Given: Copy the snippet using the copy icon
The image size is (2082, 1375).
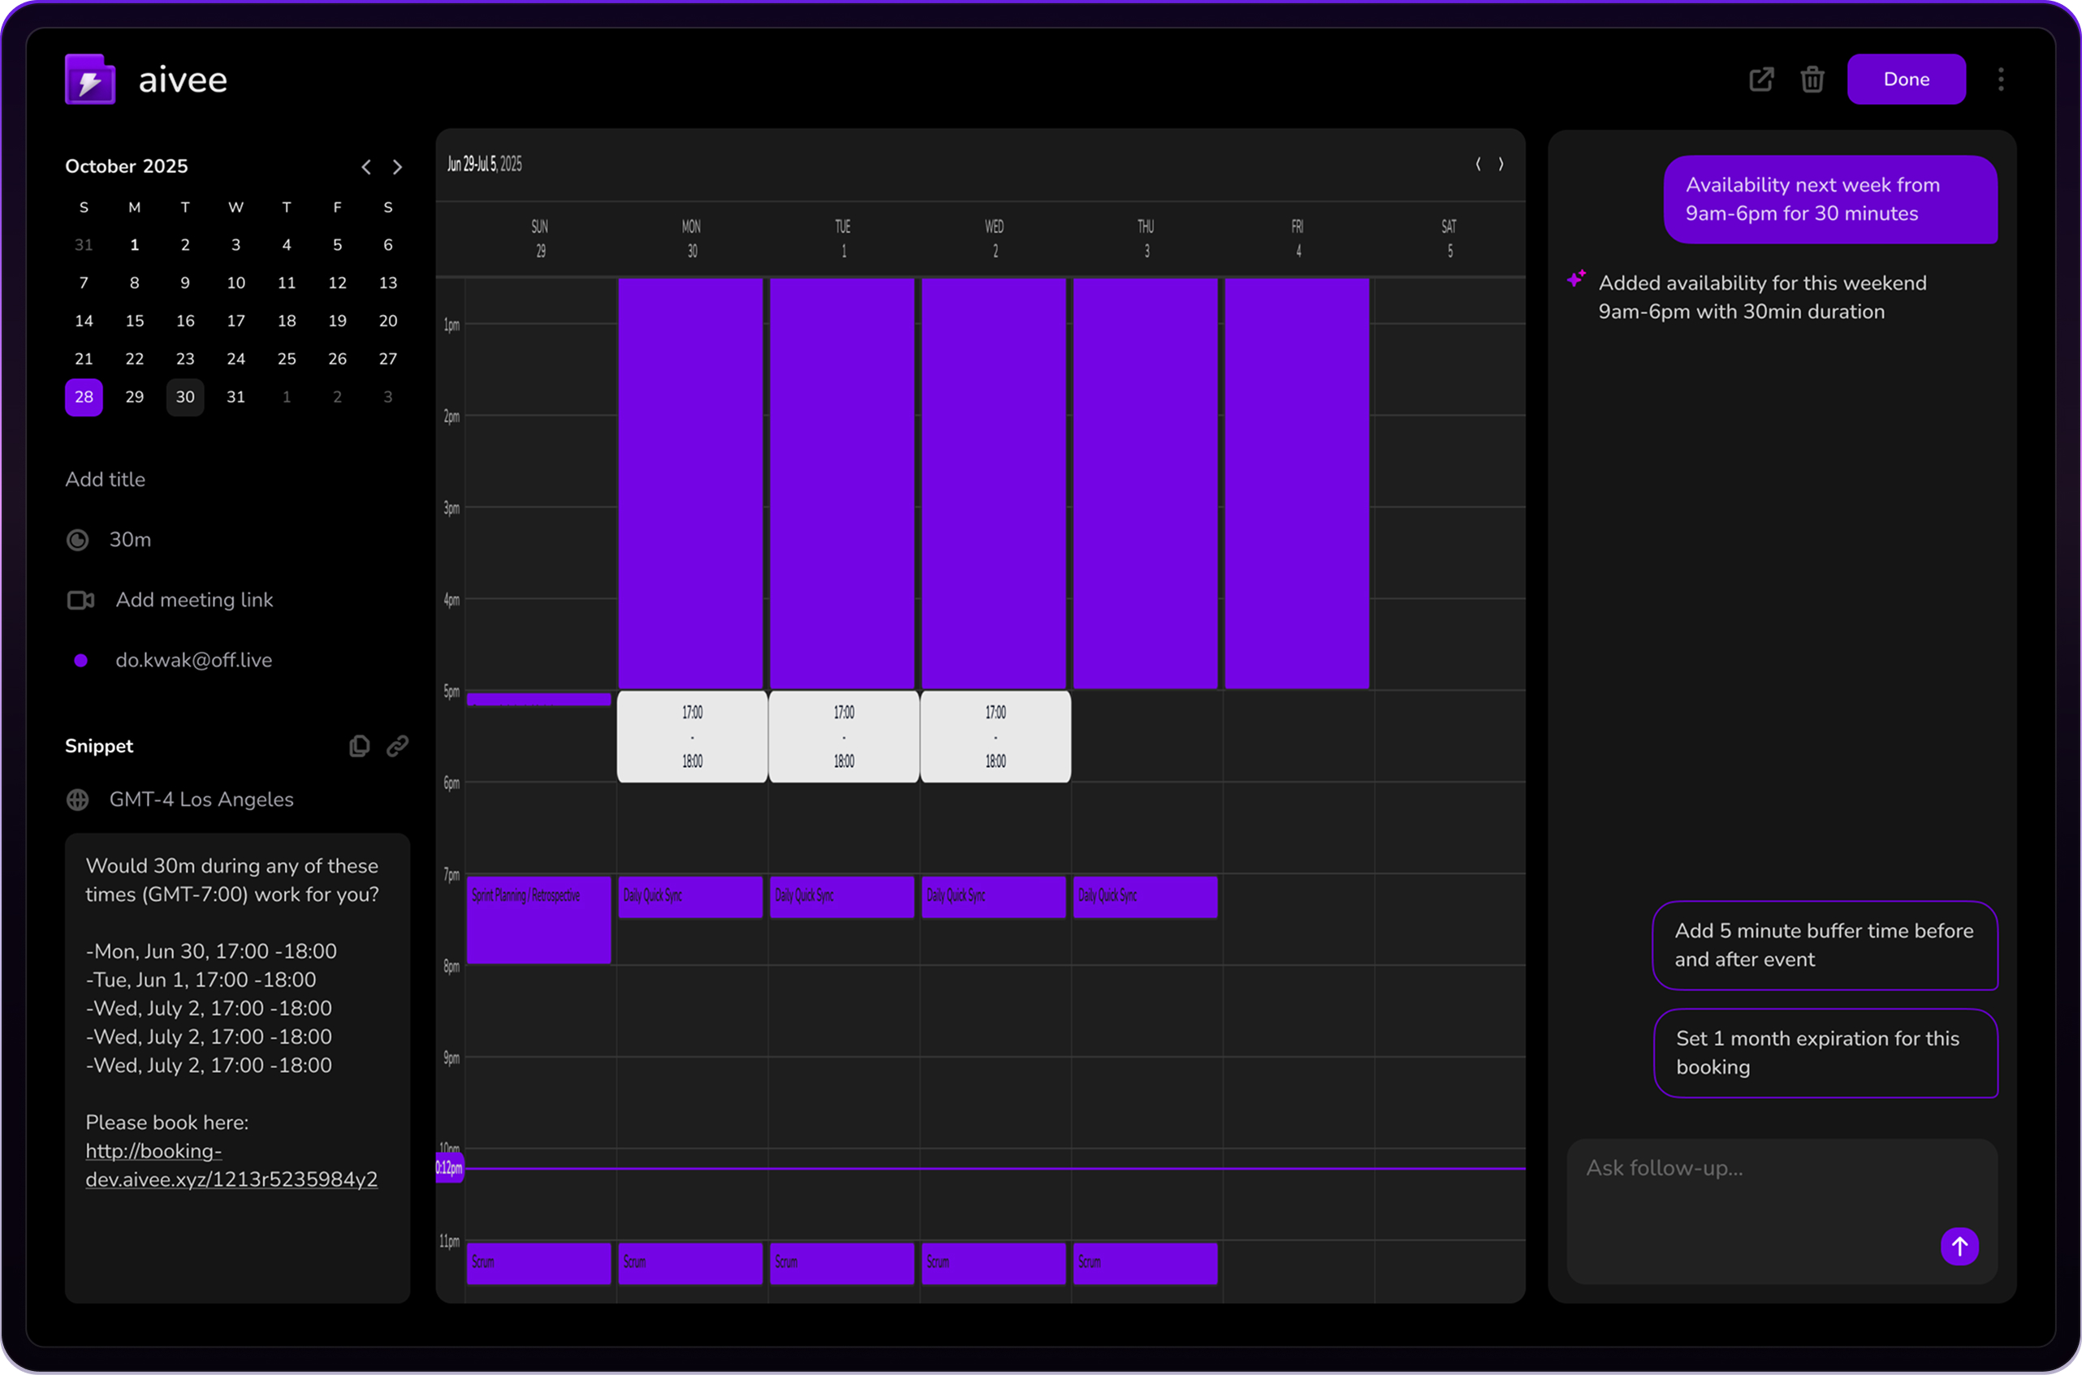Looking at the screenshot, I should point(360,745).
